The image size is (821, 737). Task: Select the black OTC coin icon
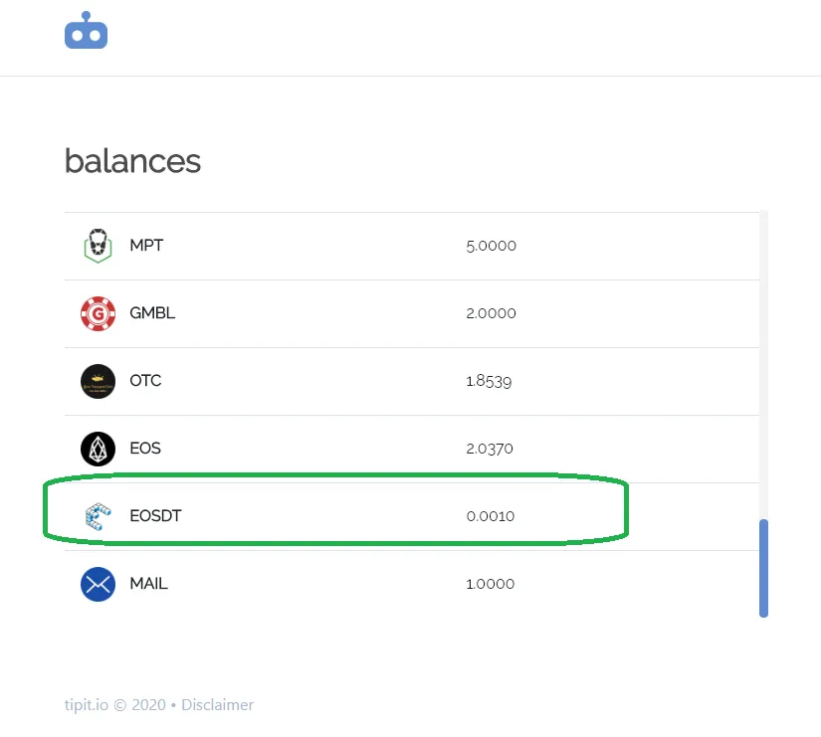[98, 381]
